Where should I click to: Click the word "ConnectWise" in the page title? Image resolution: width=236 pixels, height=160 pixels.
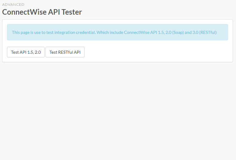pyautogui.click(x=24, y=12)
